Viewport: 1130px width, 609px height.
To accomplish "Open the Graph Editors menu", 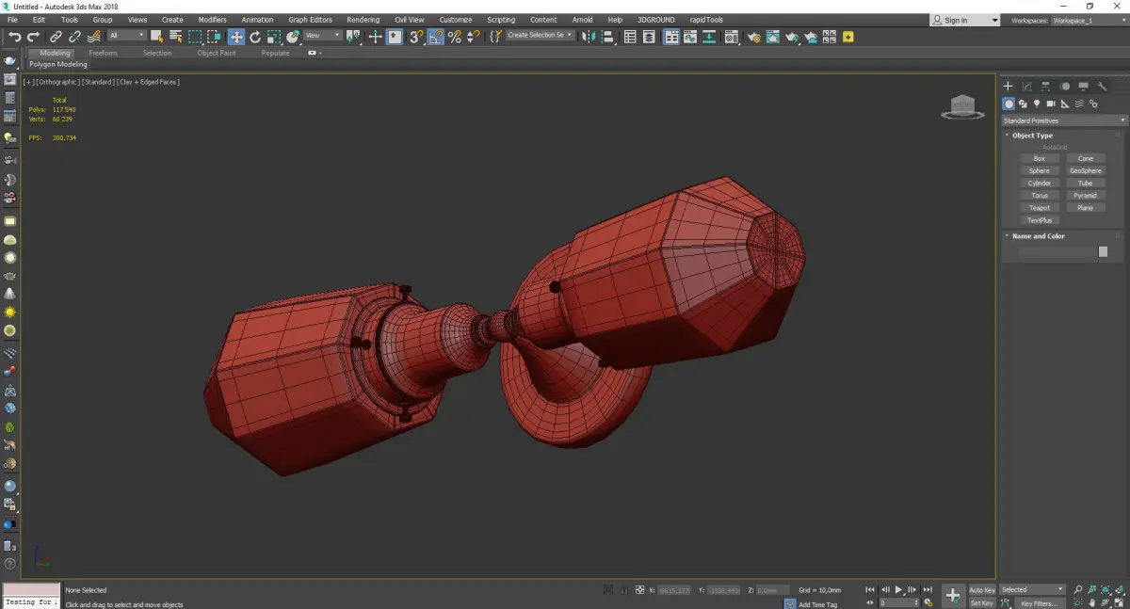I will [x=310, y=20].
